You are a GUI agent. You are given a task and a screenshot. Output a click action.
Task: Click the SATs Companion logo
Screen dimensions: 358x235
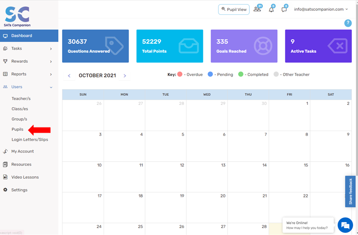click(x=17, y=16)
